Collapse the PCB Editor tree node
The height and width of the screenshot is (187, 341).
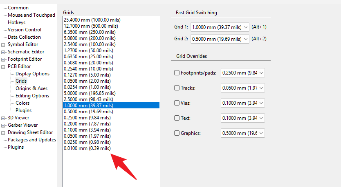(3, 67)
